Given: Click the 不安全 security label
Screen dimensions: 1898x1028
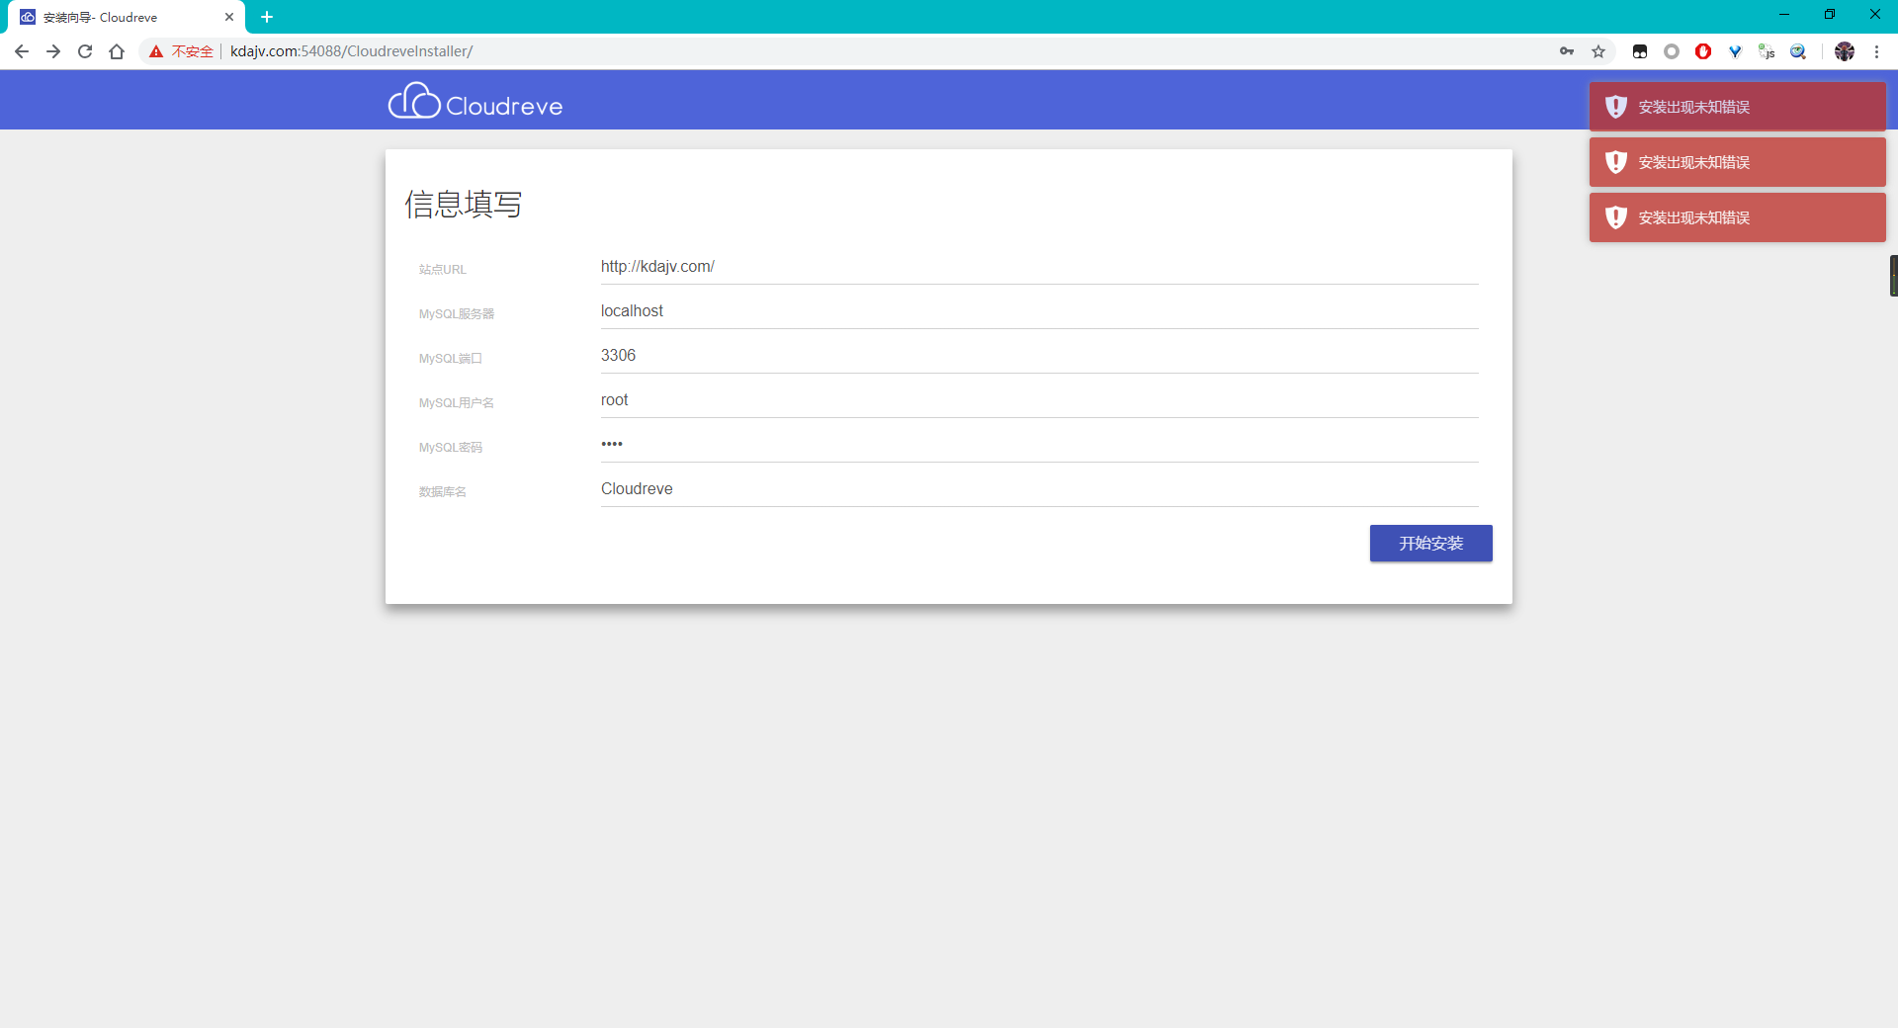Looking at the screenshot, I should tap(193, 51).
